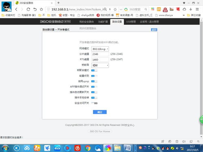Click the speaker icon in the browser status bar
Viewport: 203px width, 152px height.
tap(184, 141)
